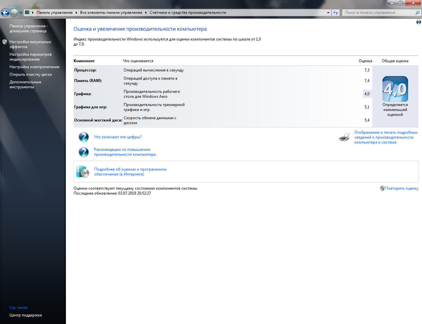
Task: Open Что означают эти цифры? link
Action: pos(118,137)
